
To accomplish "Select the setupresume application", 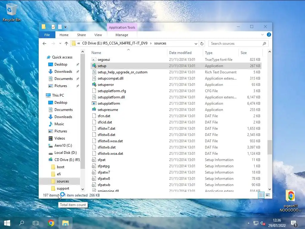I will coord(176,110).
